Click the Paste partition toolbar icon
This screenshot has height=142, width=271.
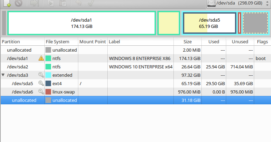[x=63, y=4]
